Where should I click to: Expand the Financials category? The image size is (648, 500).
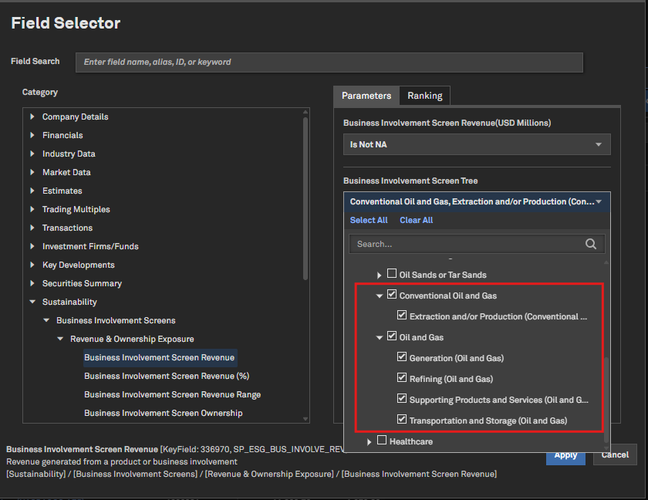click(x=32, y=136)
